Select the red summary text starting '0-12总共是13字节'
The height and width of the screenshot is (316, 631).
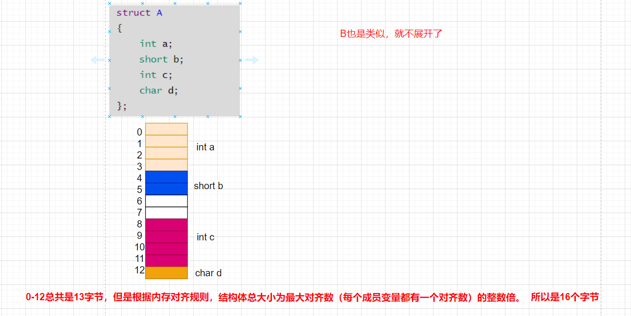point(312,297)
